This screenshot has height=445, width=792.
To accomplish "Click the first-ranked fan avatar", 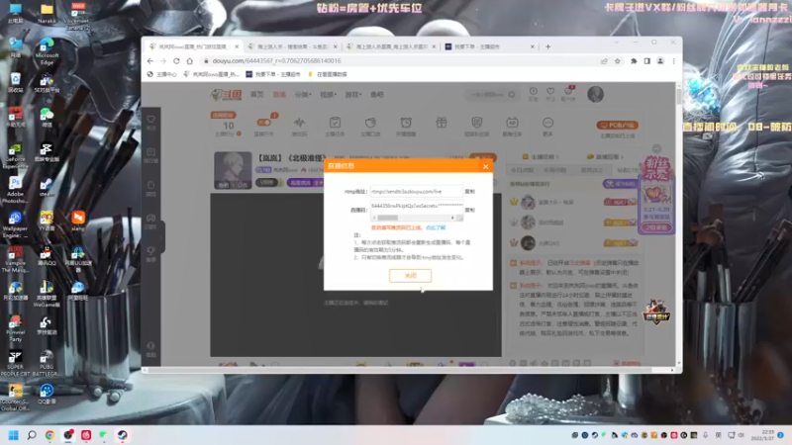I will (x=528, y=202).
